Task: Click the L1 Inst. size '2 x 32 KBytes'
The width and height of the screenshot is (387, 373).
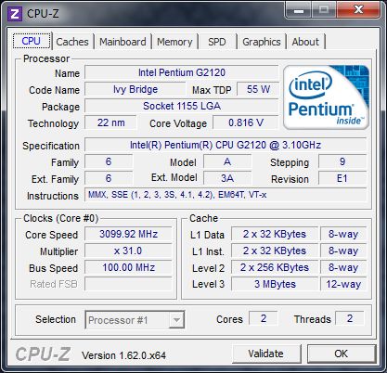Action: (275, 251)
